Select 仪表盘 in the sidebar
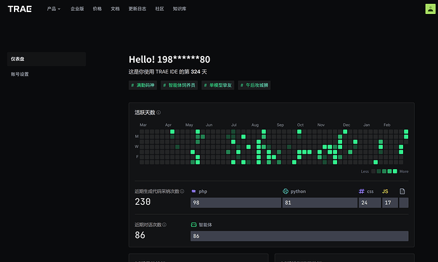Screen dimensions: 438x262 pyautogui.click(x=46, y=59)
